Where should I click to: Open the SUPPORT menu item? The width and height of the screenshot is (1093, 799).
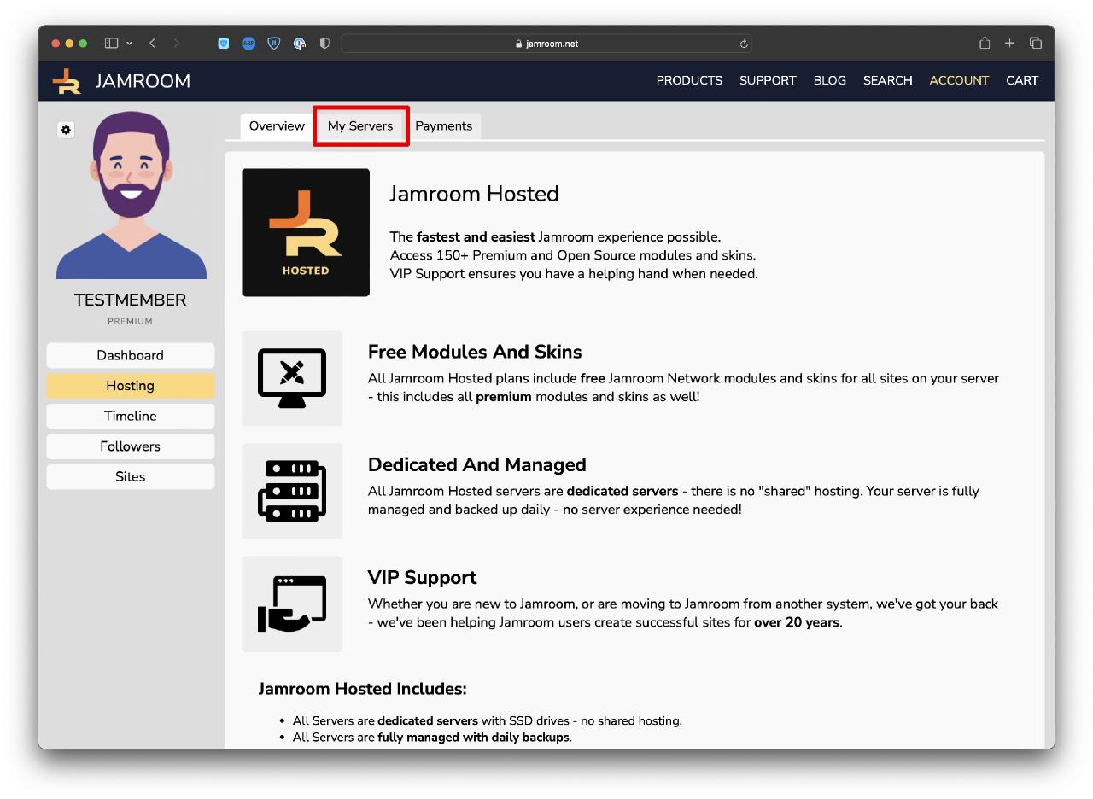tap(768, 80)
